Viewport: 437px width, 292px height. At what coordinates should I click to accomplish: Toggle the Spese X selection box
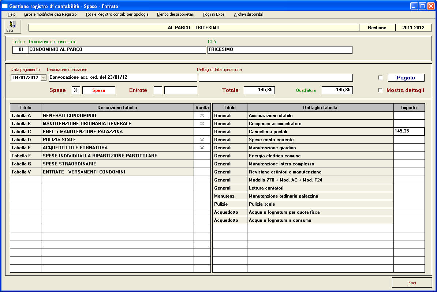pyautogui.click(x=76, y=90)
